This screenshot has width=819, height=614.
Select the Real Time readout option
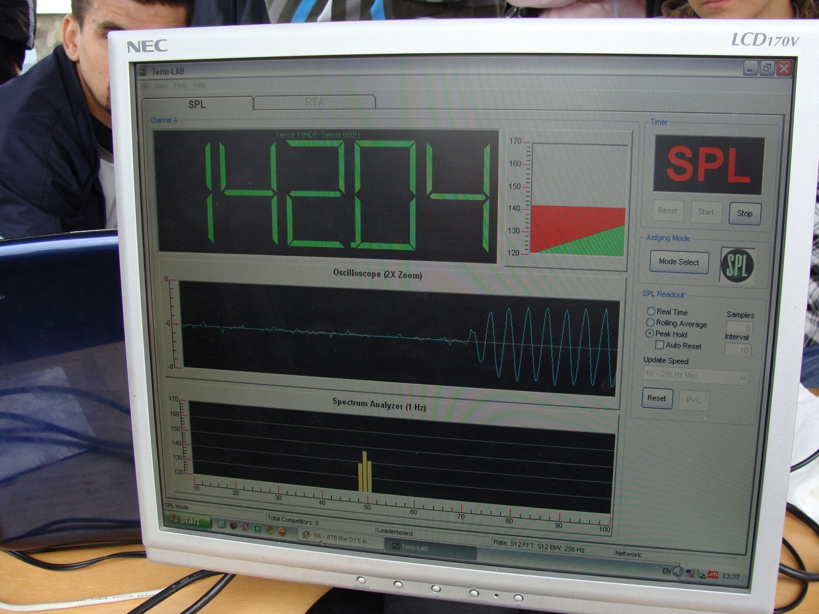[651, 311]
